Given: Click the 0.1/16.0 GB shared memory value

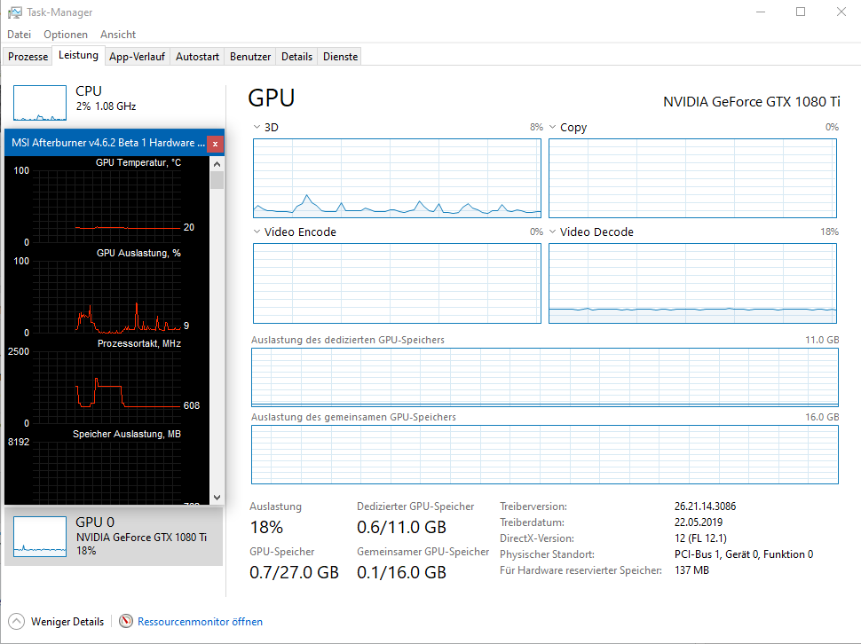Looking at the screenshot, I should pos(401,573).
